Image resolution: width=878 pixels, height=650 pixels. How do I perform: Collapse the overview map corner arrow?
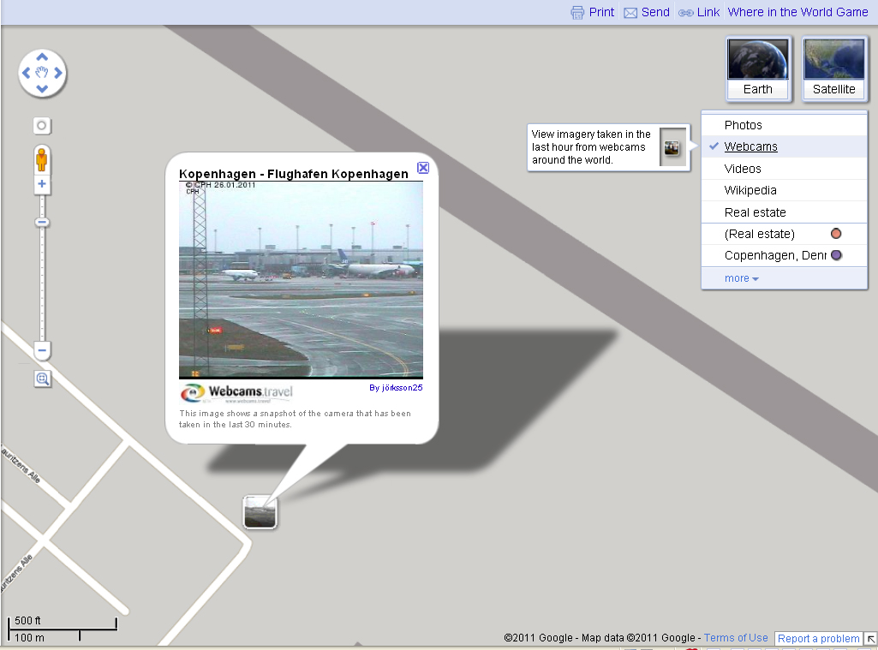click(870, 639)
